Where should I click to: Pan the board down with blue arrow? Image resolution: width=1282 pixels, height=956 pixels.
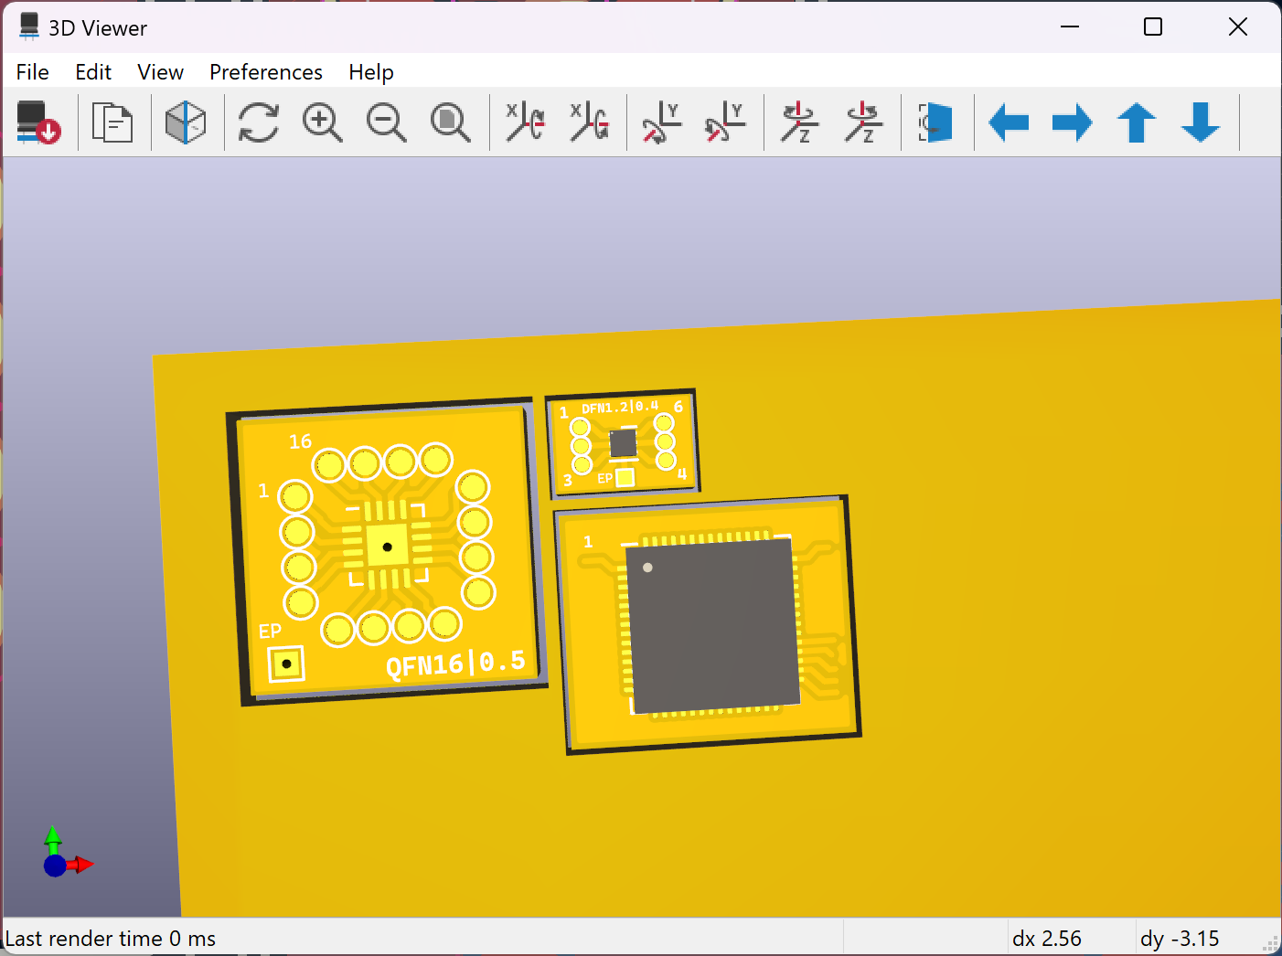point(1201,122)
